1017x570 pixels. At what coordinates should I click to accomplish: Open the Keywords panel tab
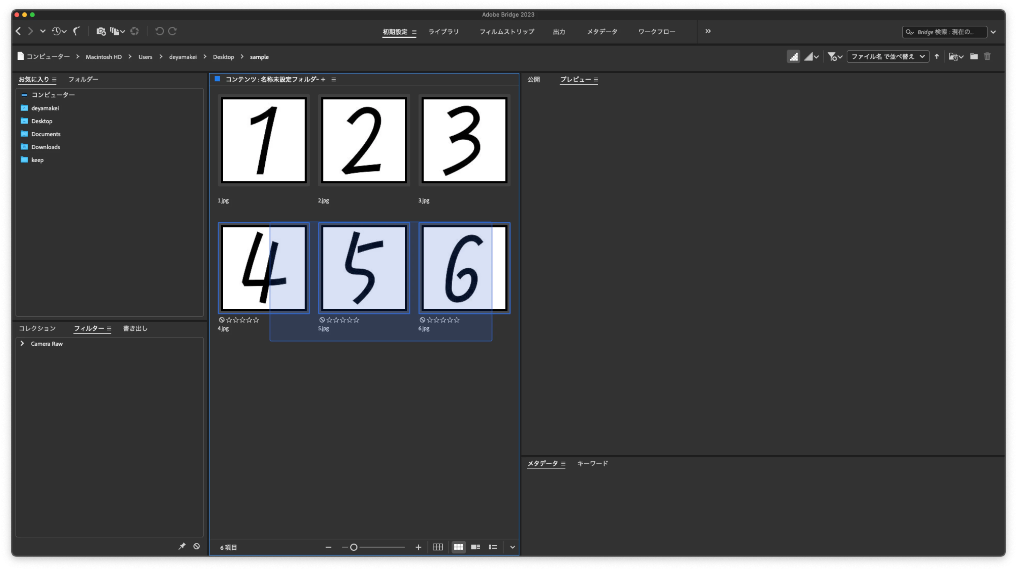coord(592,463)
